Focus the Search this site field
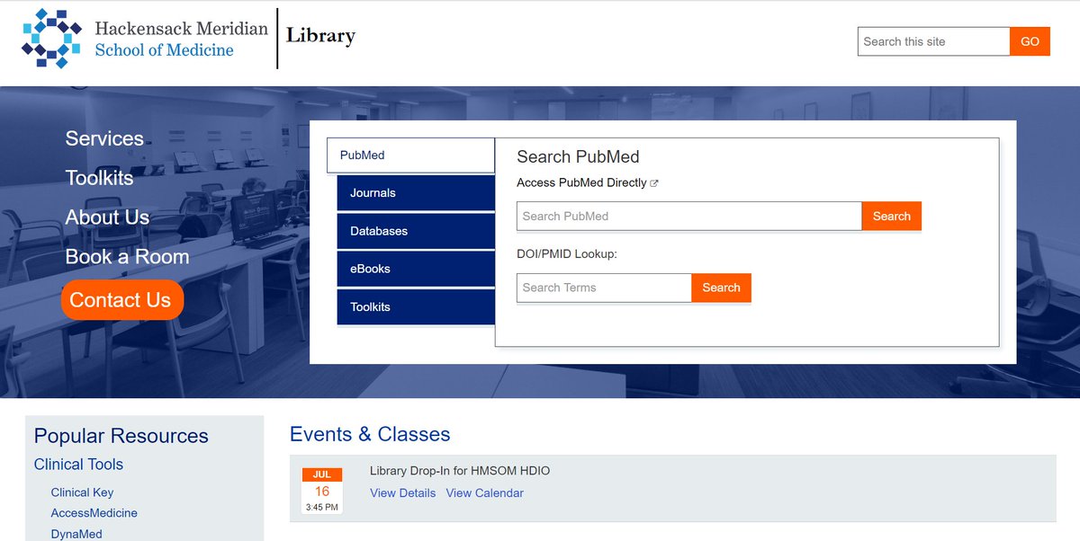The height and width of the screenshot is (541, 1080). tap(933, 41)
